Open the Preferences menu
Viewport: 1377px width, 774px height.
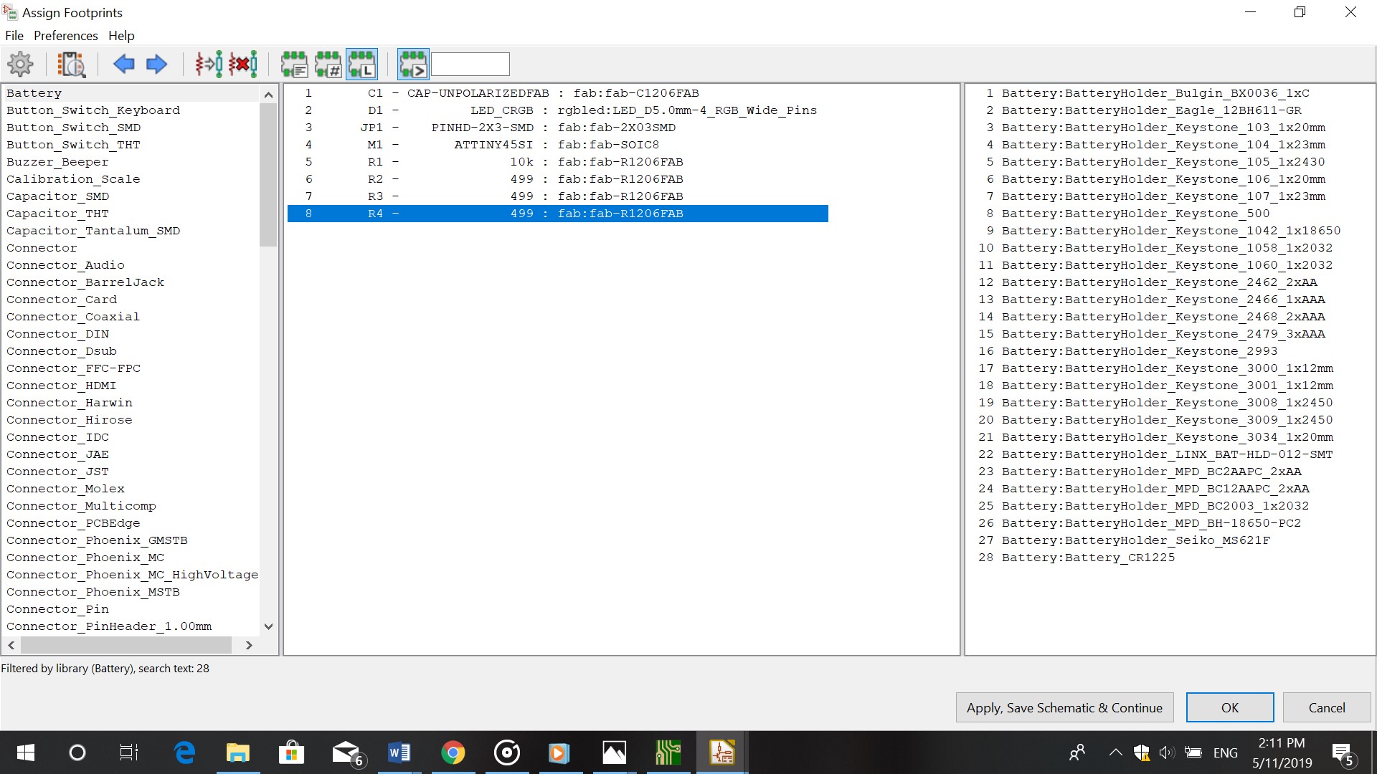65,36
